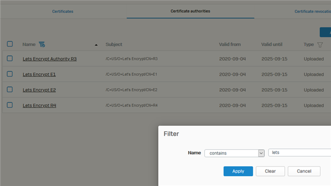Open the Type column filter funnel icon
The width and height of the screenshot is (331, 186).
[320, 45]
